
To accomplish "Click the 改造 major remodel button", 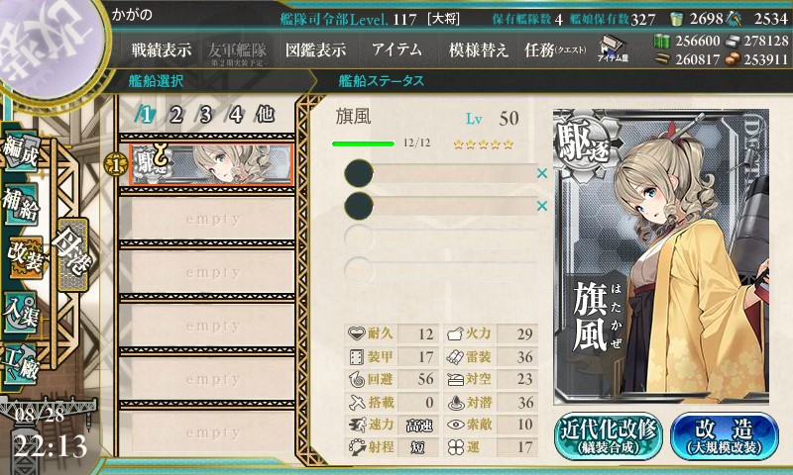I will coord(725,436).
